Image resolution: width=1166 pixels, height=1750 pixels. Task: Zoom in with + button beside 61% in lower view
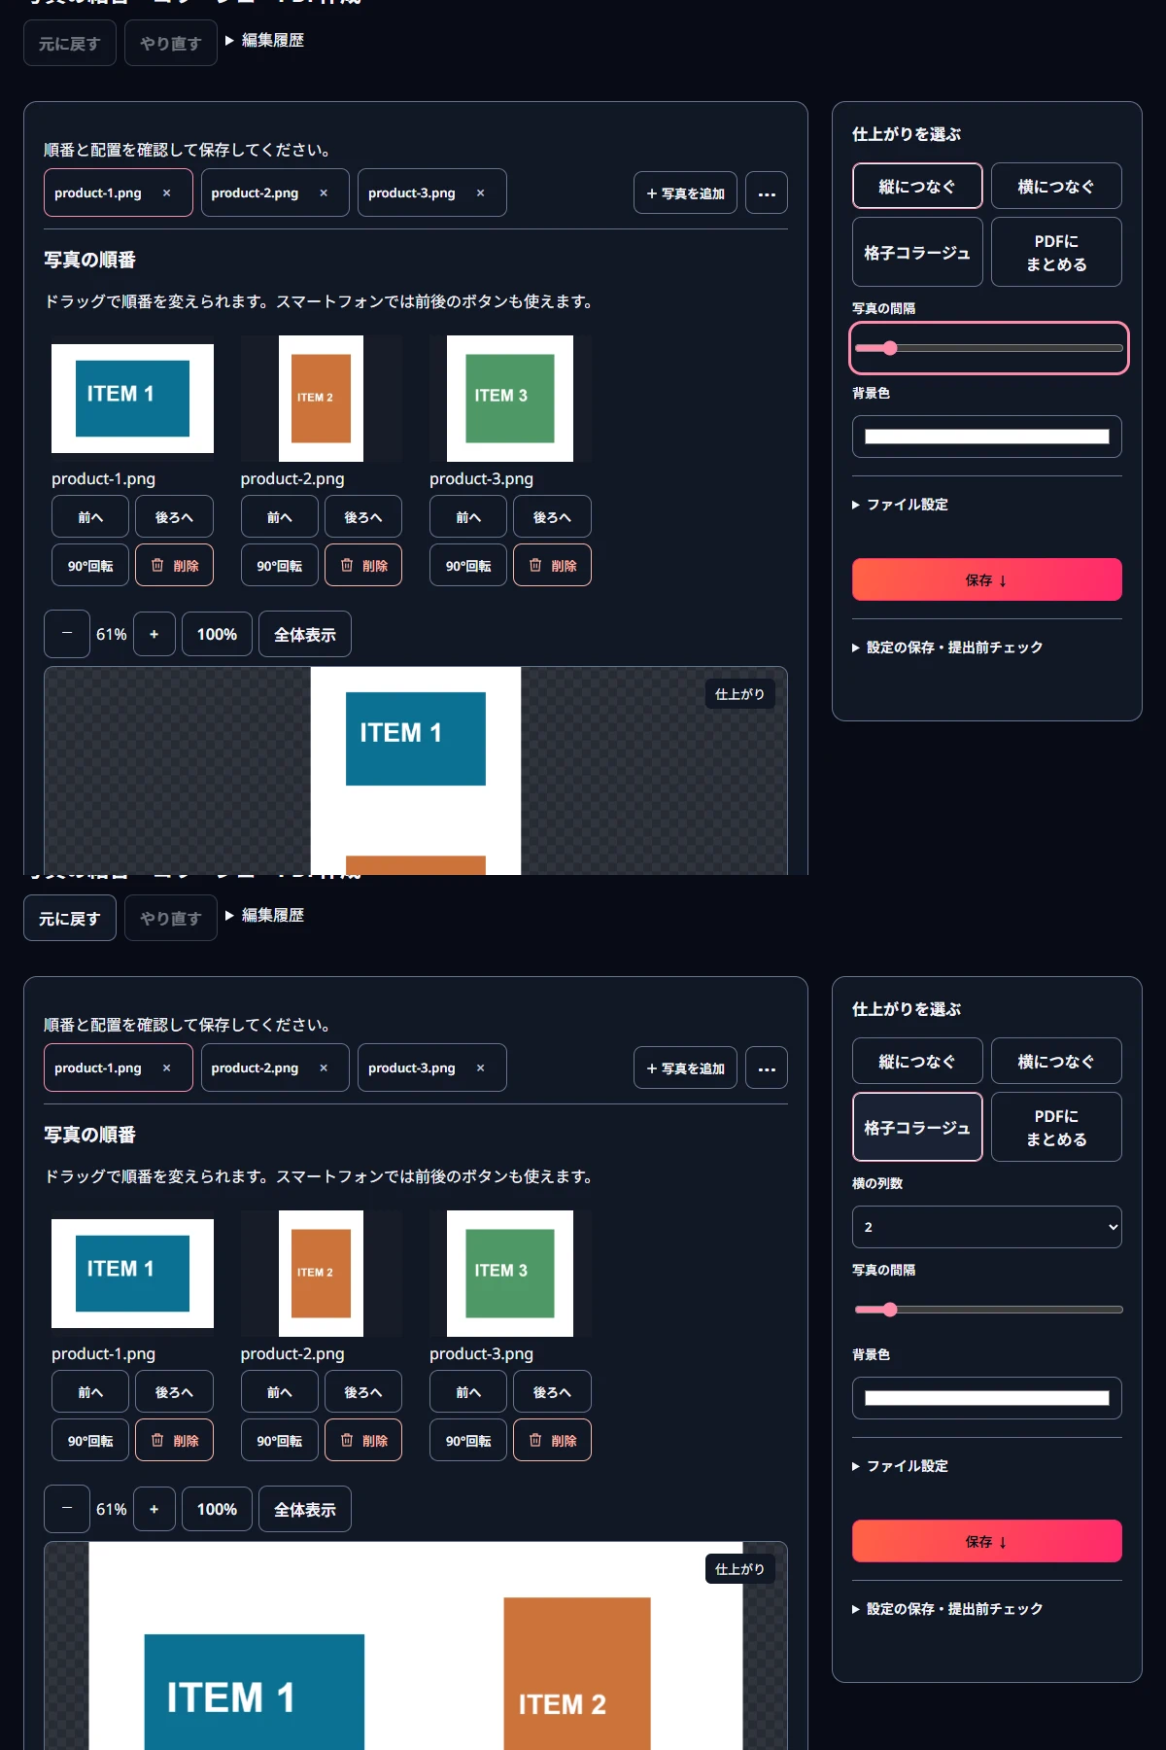pos(154,1509)
